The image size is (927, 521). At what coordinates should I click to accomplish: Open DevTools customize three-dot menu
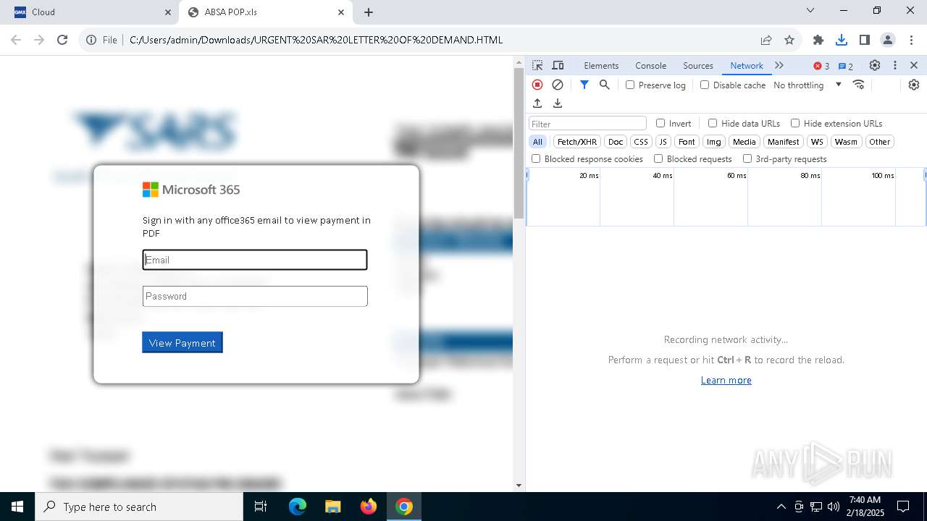[x=895, y=65]
